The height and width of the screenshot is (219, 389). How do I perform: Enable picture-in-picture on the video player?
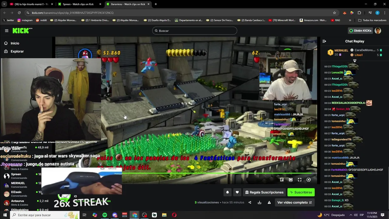282,180
